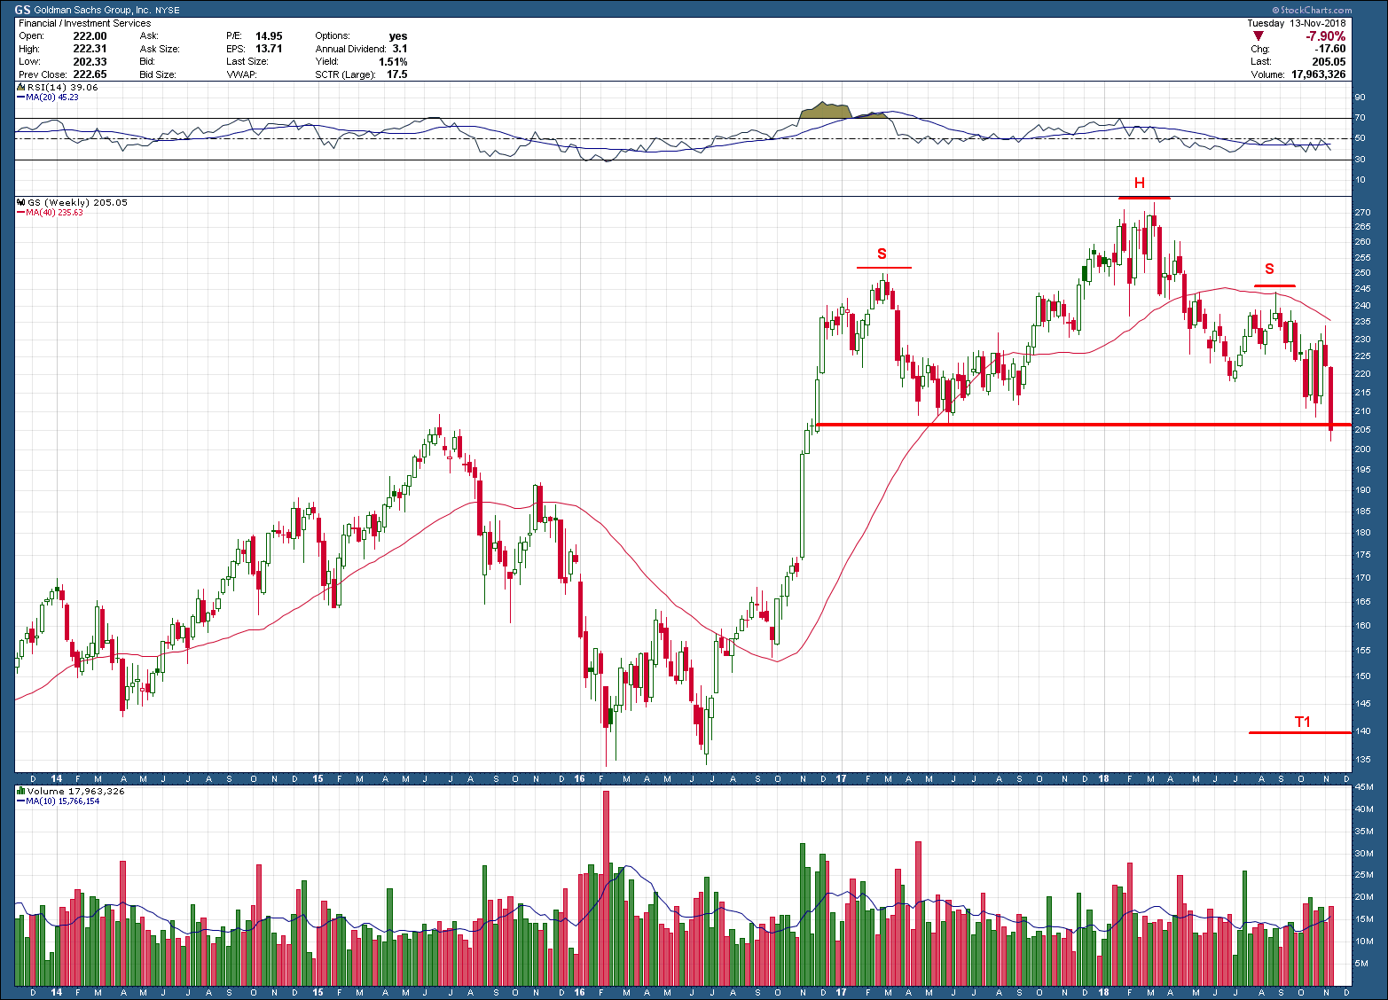Click the 45M volume axis label
1388x1000 pixels.
click(1364, 788)
